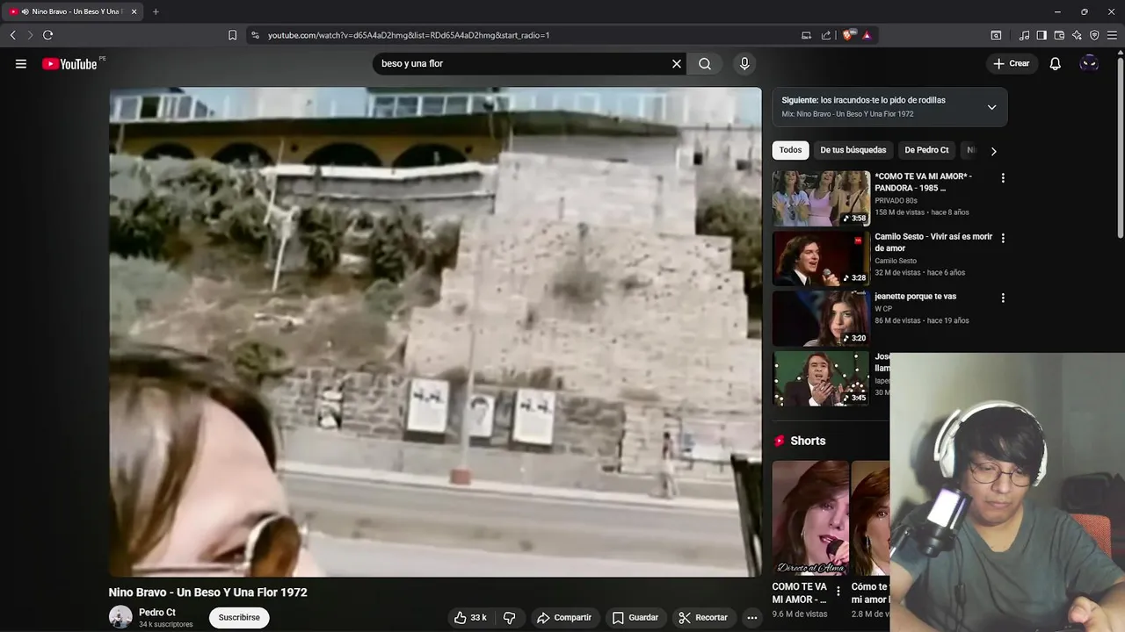This screenshot has height=632, width=1125.
Task: Share the video via Compartir
Action: [x=564, y=617]
